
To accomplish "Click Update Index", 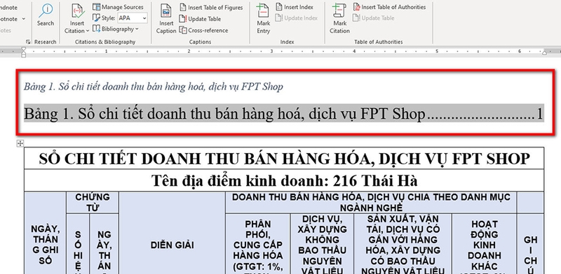I will pyautogui.click(x=297, y=18).
